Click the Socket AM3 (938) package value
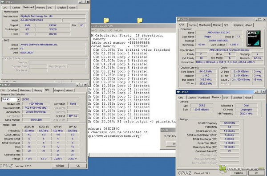Screen dimensions: 267x176 [218, 41]
